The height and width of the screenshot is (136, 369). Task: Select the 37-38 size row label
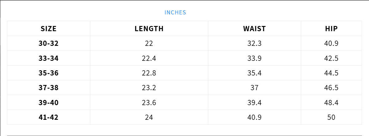coord(49,88)
